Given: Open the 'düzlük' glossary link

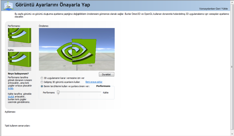Looking at the screenshot, I should click(x=11, y=96).
